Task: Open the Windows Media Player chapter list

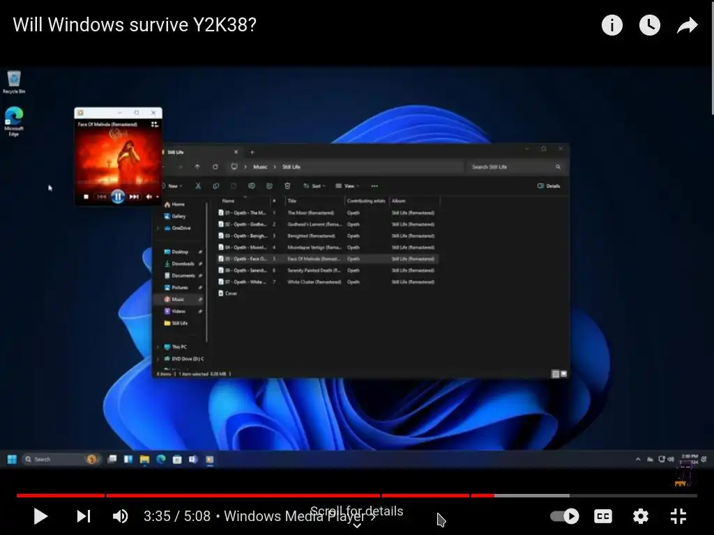Action: [x=300, y=516]
